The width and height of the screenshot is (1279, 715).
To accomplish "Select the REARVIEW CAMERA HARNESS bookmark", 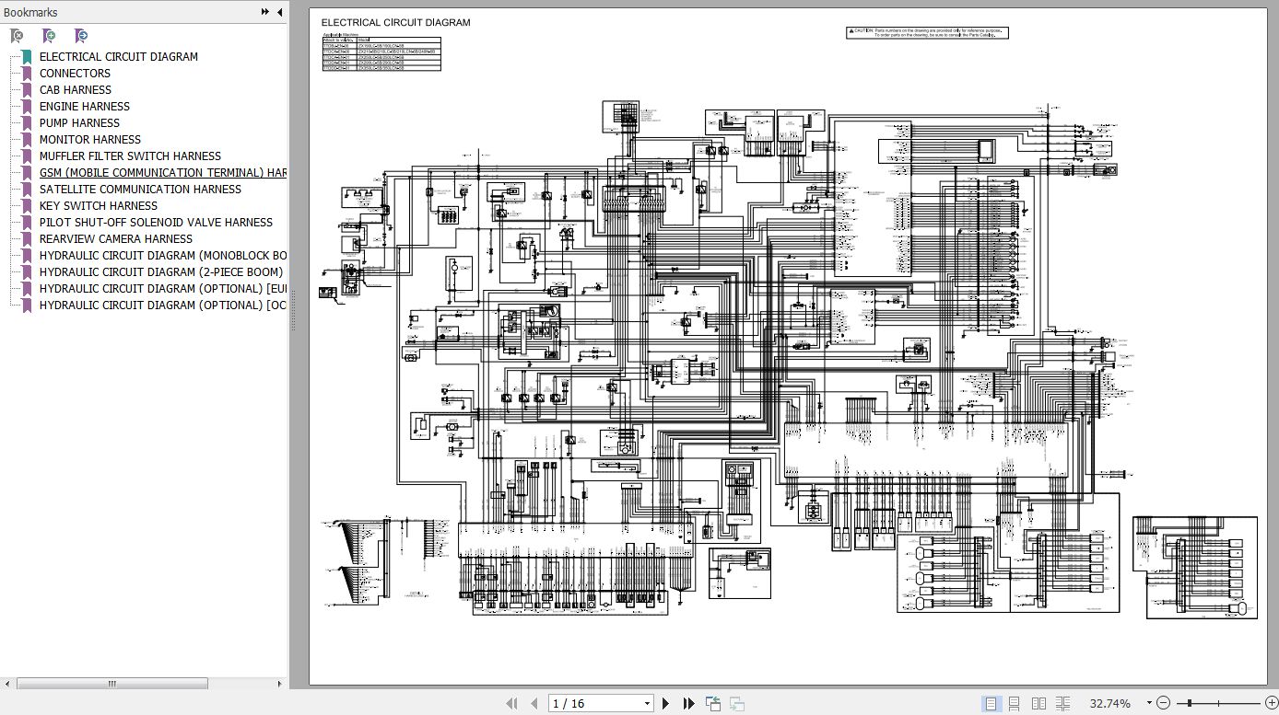I will [x=116, y=239].
